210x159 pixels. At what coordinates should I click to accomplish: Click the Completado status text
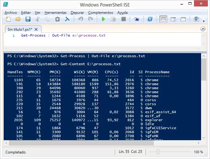coord(16,152)
